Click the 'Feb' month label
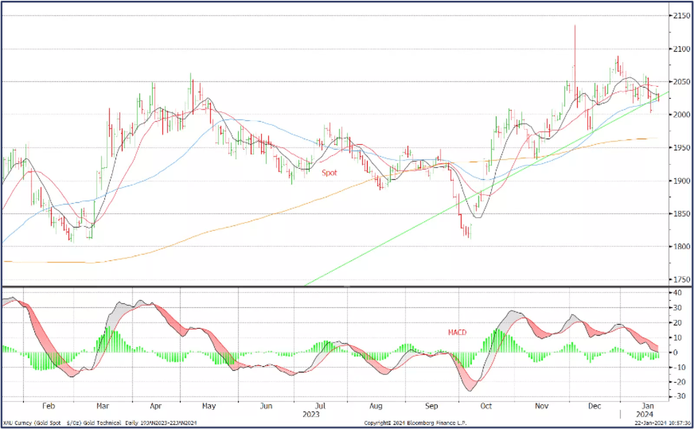The width and height of the screenshot is (694, 429). coord(49,406)
